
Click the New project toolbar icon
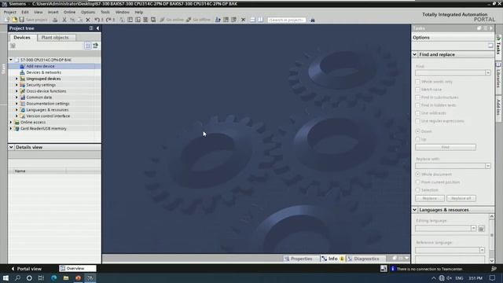click(8, 20)
